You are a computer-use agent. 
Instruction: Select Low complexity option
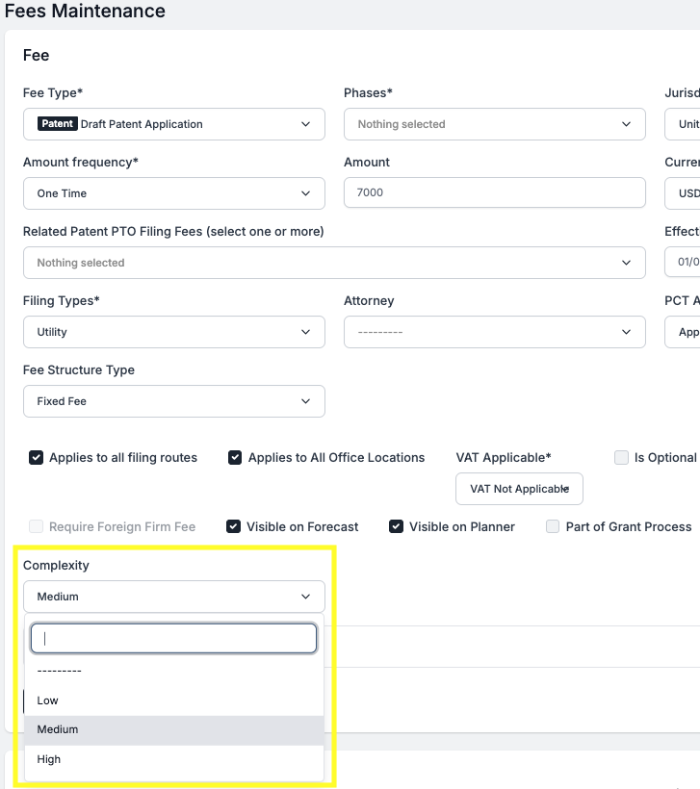point(48,700)
